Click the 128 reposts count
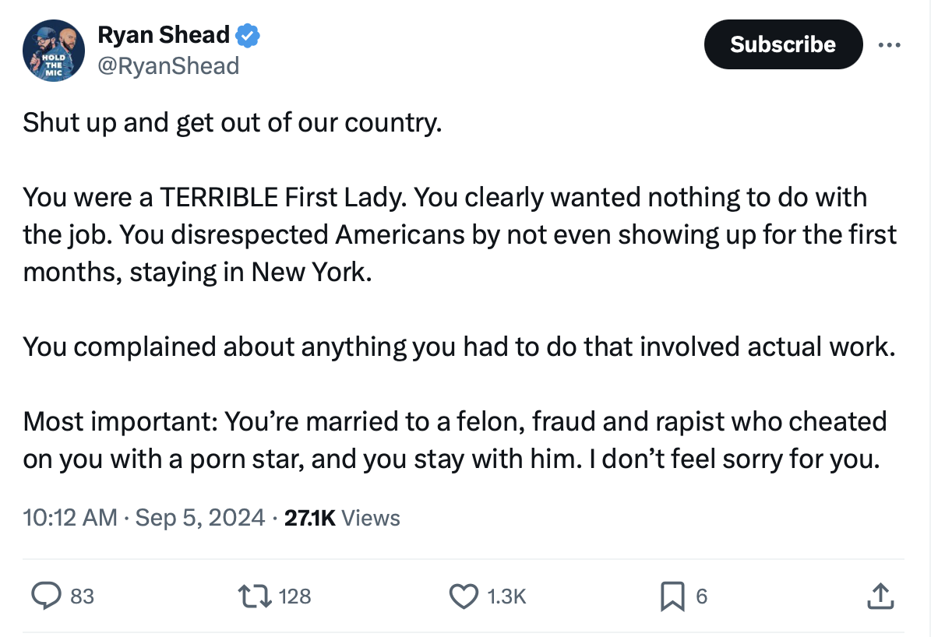 coord(294,597)
